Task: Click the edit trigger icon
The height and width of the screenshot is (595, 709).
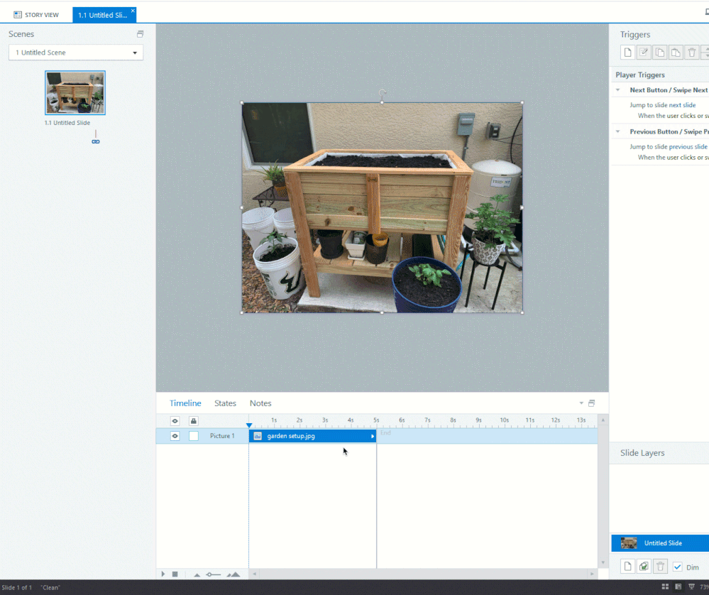Action: click(644, 53)
